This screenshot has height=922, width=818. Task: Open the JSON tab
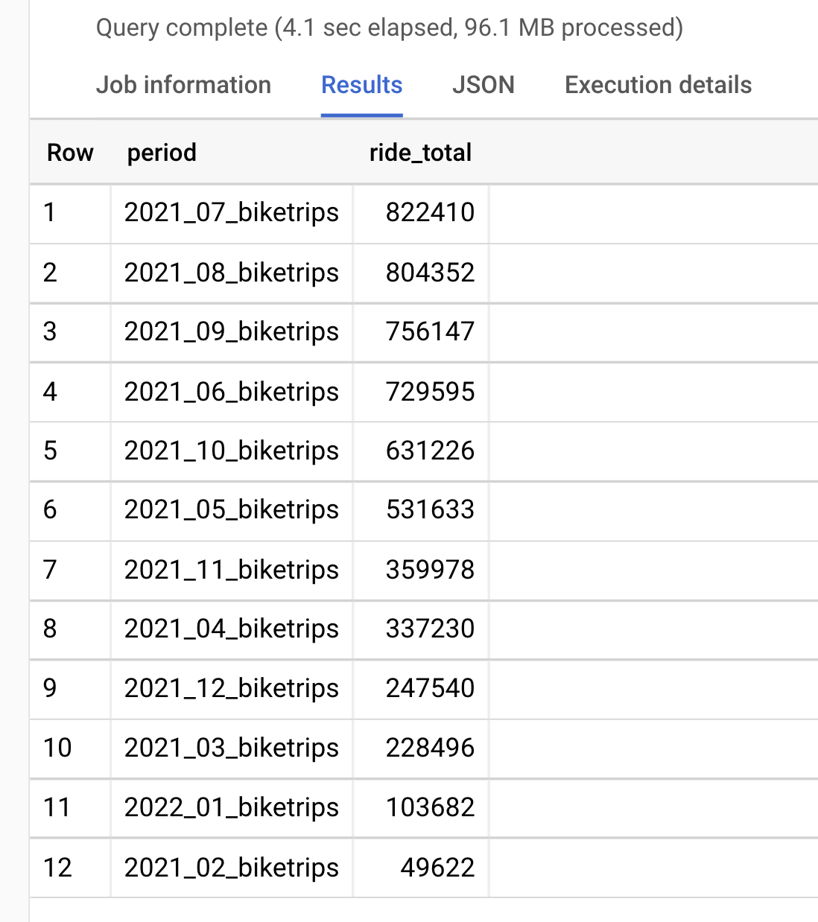point(483,85)
